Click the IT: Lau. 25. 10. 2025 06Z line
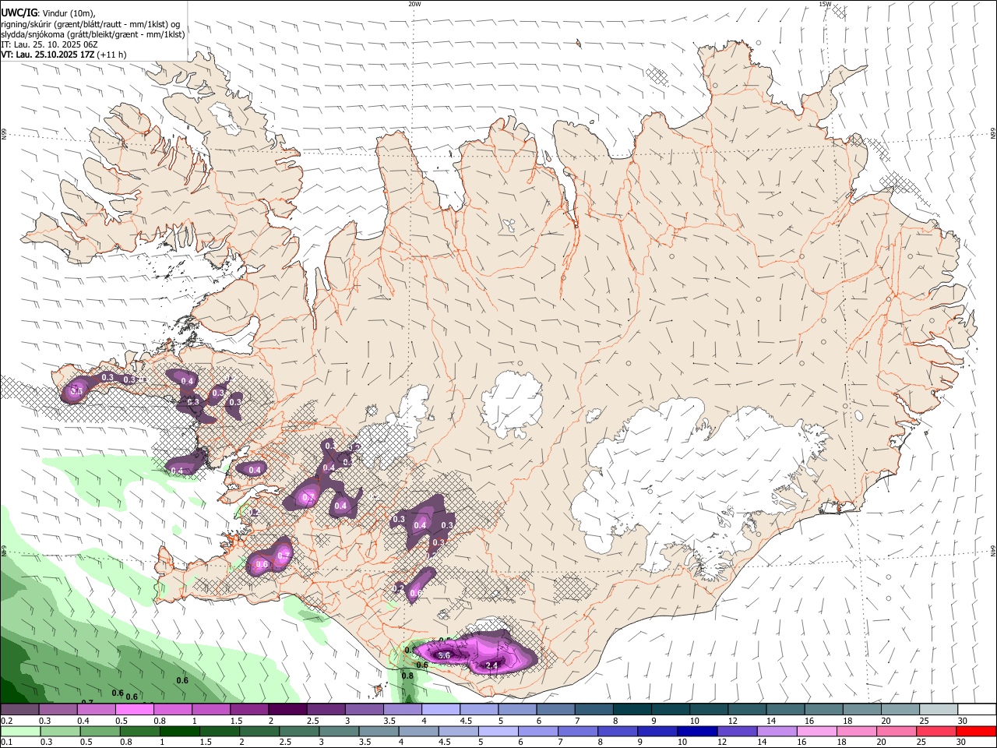This screenshot has height=748, width=997. coord(49,44)
